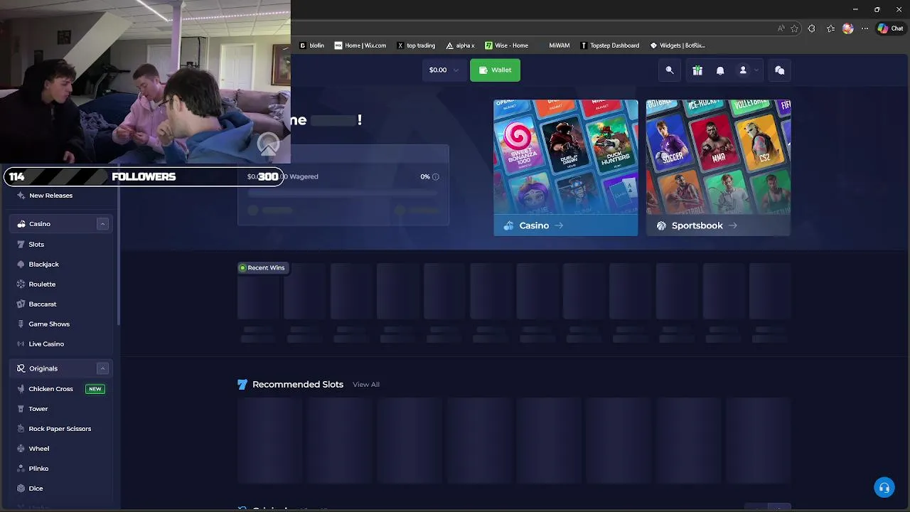Click the Baccarat cards icon
910x512 pixels.
(x=21, y=304)
